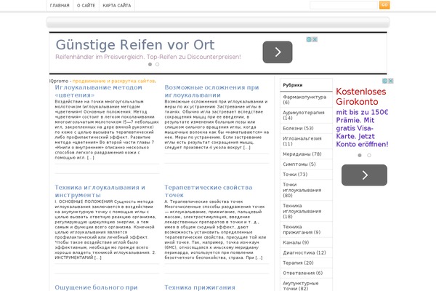Open category Диагностика (12)
The image size is (436, 291).
pyautogui.click(x=306, y=253)
